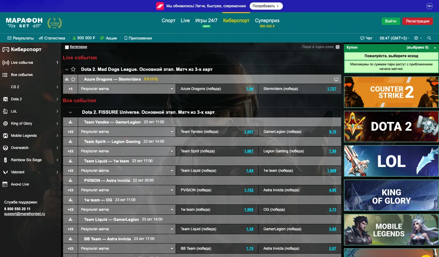This screenshot has height=257, width=439.
Task: Go to the Спорт tab
Action: point(169,20)
